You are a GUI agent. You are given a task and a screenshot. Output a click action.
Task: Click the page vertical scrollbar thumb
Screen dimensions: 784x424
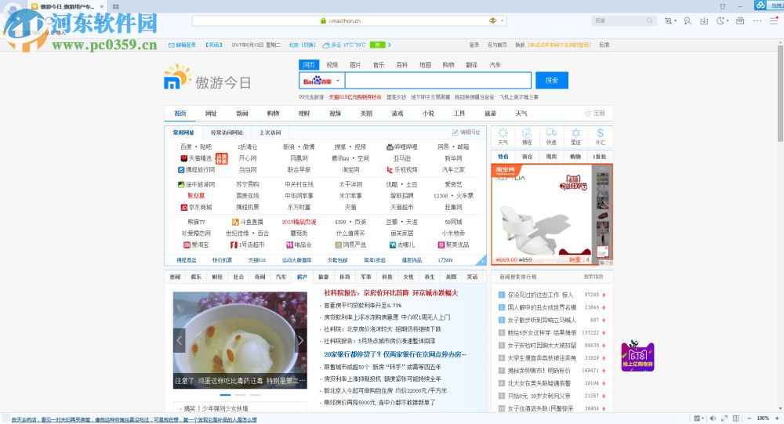click(x=780, y=94)
